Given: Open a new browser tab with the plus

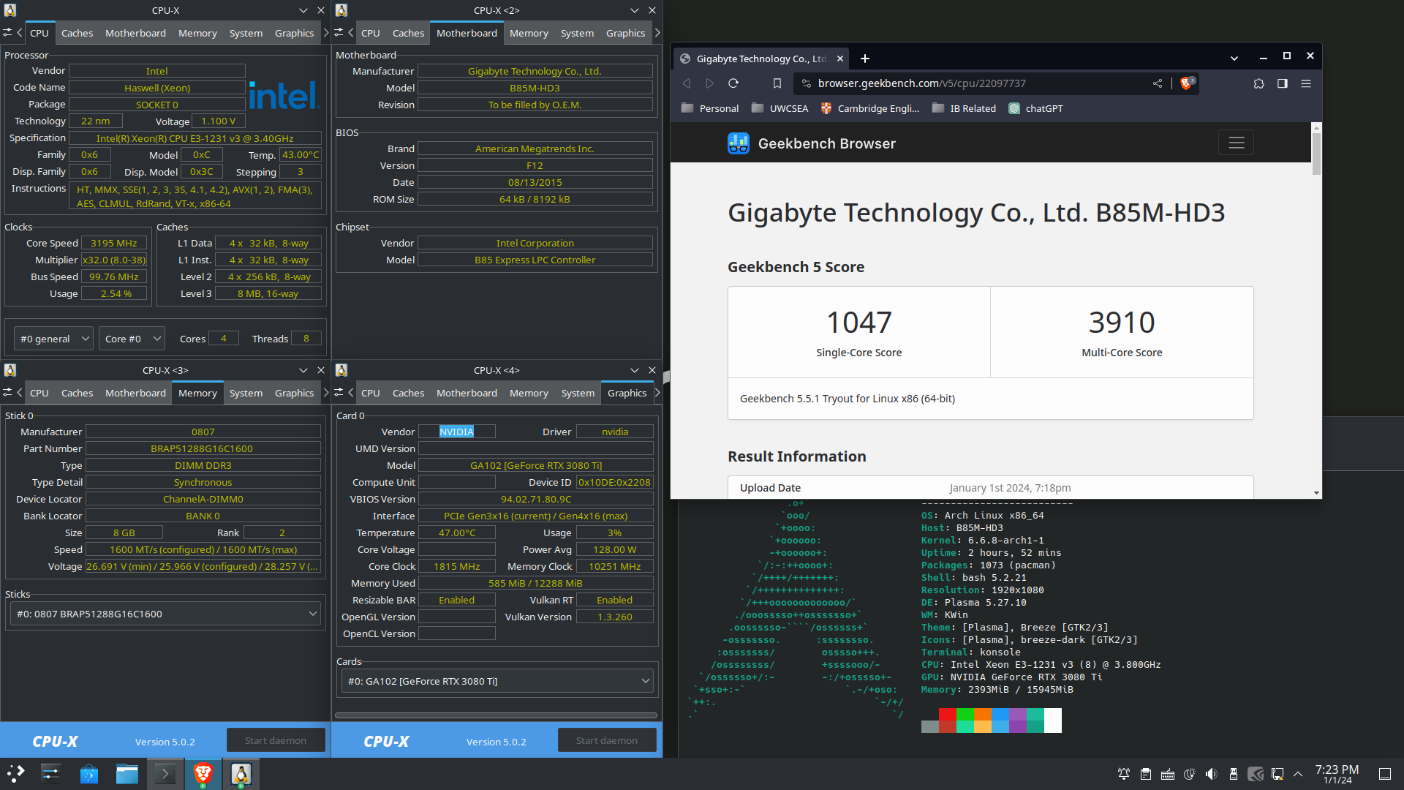Looking at the screenshot, I should click(864, 59).
